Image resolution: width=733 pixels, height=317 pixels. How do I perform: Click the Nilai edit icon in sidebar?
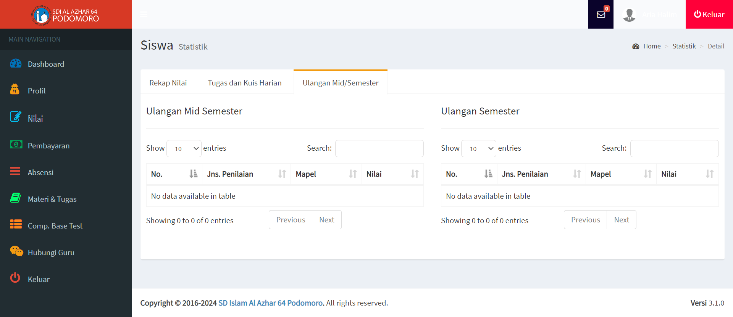pos(15,117)
